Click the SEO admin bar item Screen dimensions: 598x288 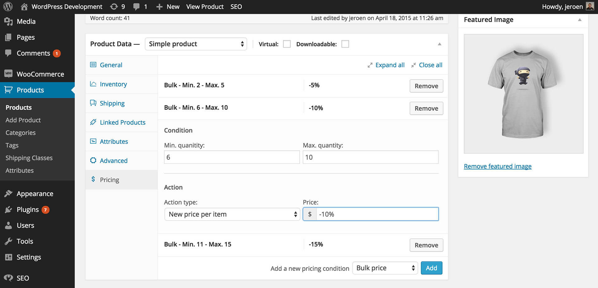point(236,7)
